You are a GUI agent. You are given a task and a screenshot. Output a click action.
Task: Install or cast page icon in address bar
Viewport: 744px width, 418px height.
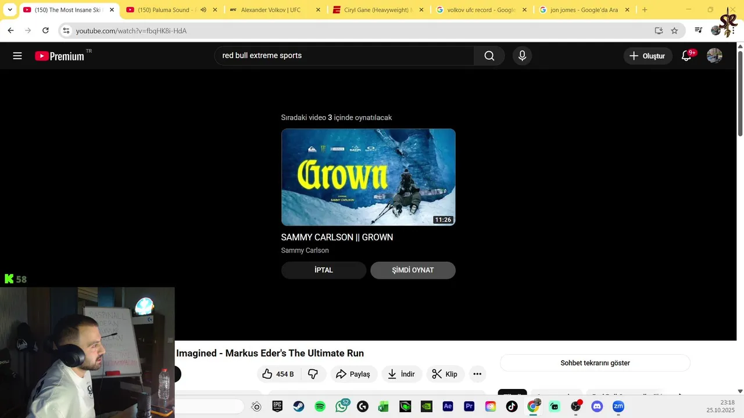point(659,30)
